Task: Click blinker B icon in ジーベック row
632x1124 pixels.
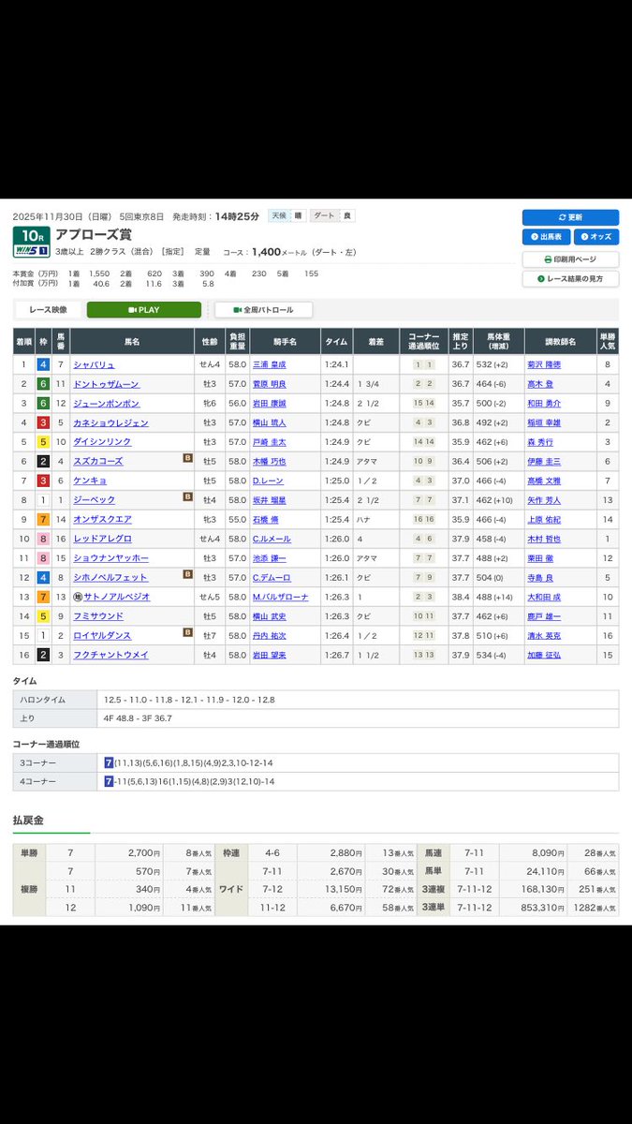Action: pyautogui.click(x=187, y=499)
